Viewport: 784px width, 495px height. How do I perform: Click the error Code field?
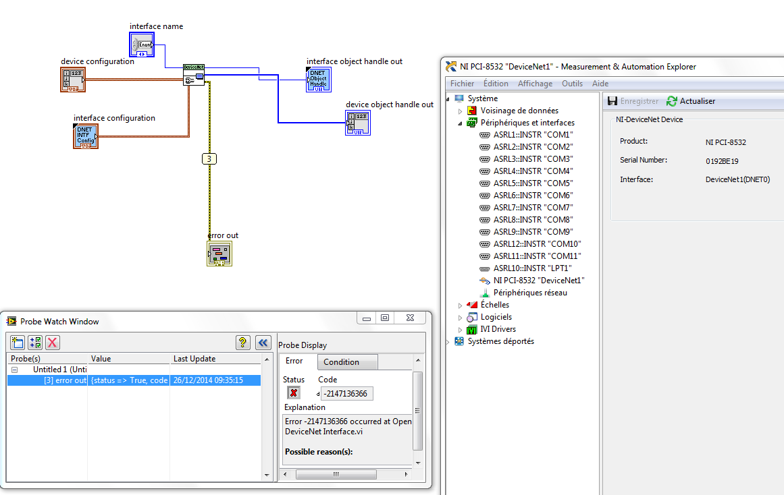point(346,394)
